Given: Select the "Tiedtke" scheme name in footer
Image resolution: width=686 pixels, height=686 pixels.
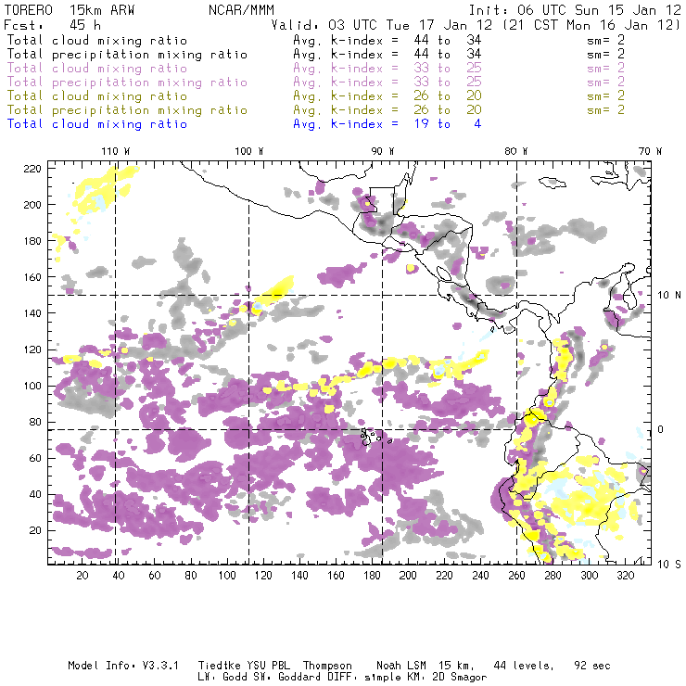Looking at the screenshot, I should (219, 666).
